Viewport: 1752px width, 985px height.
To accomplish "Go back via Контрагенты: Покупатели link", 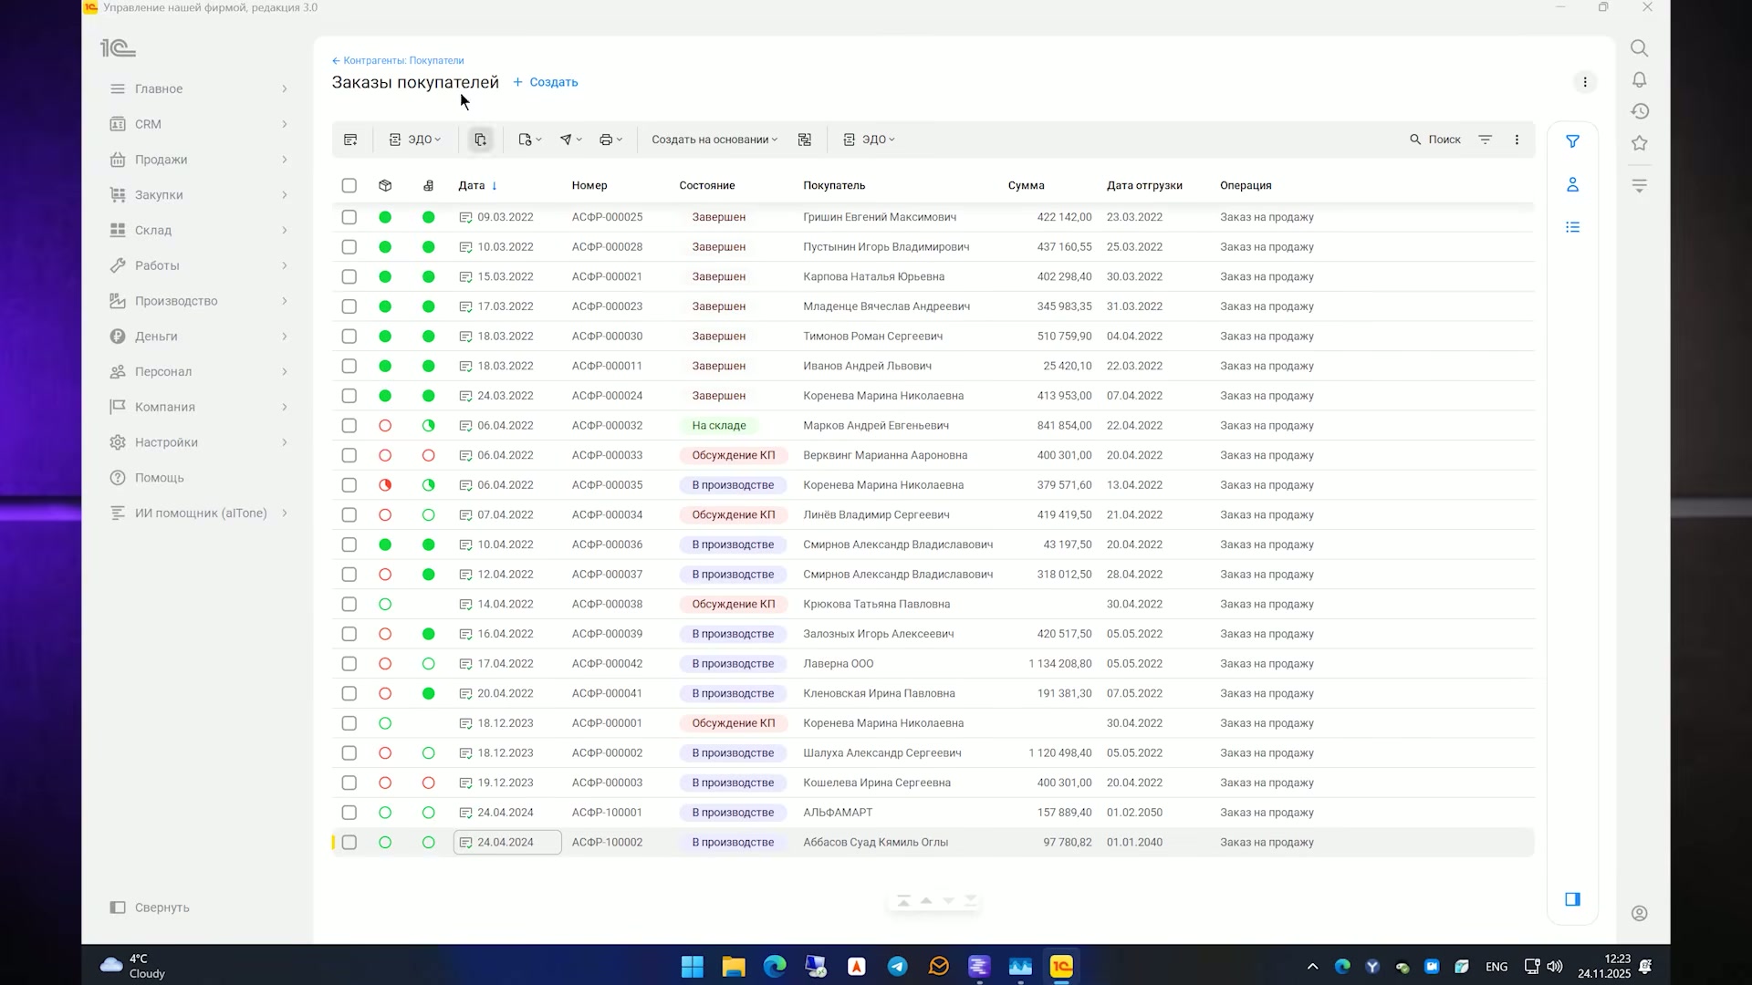I will (398, 60).
